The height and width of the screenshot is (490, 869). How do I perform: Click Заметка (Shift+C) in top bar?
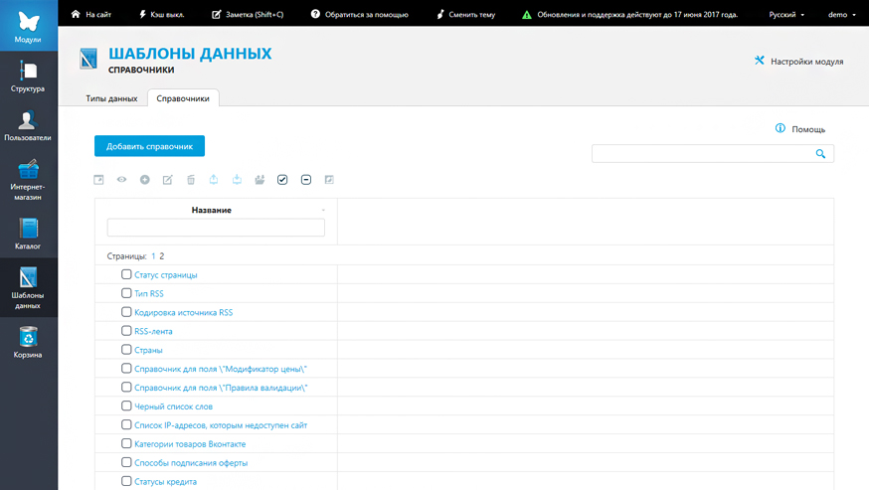(x=248, y=14)
